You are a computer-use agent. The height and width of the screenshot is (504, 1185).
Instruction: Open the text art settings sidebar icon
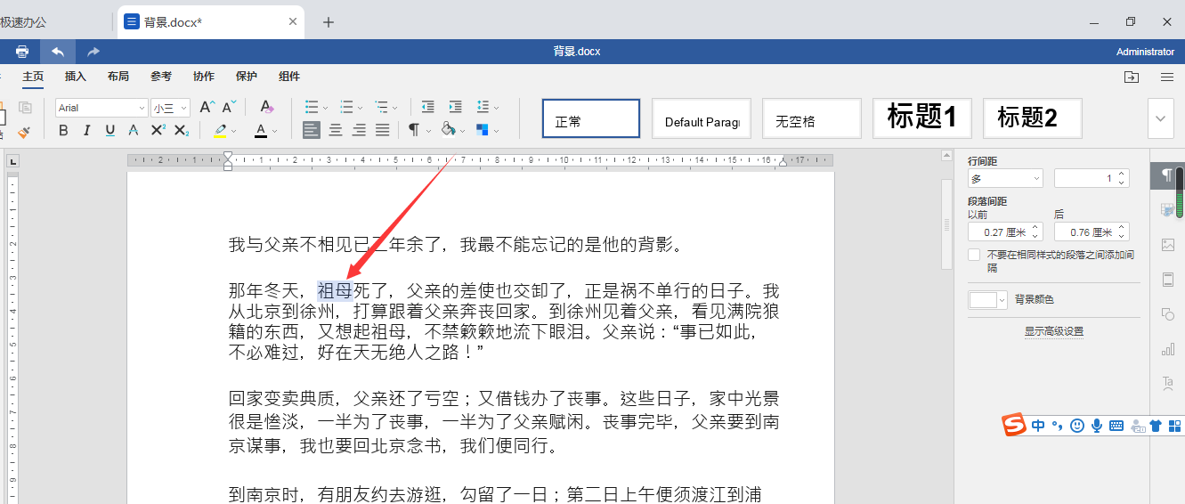pyautogui.click(x=1167, y=383)
